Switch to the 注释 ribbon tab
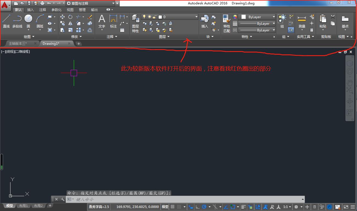Image resolution: width=357 pixels, height=211 pixels. pyautogui.click(x=43, y=10)
